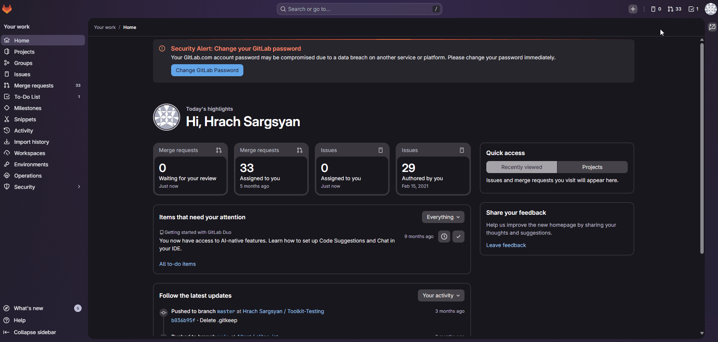This screenshot has height=342, width=718.
Task: Switch Quick access to Projects
Action: point(592,167)
